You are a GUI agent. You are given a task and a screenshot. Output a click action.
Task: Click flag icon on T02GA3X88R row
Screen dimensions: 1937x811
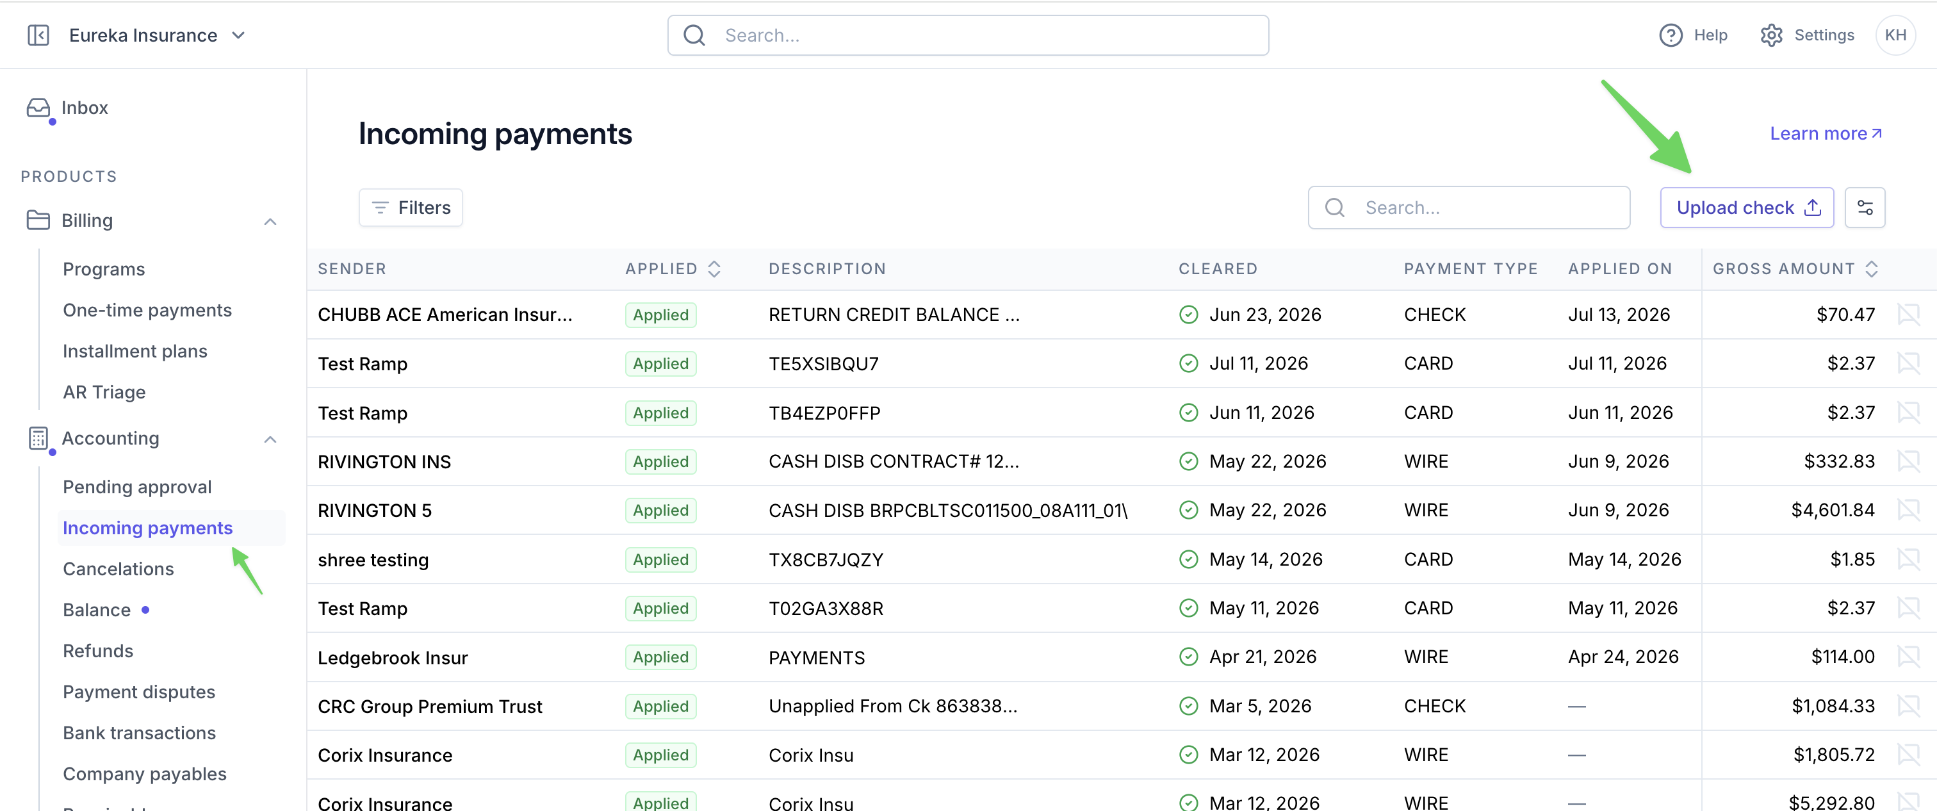coord(1908,608)
